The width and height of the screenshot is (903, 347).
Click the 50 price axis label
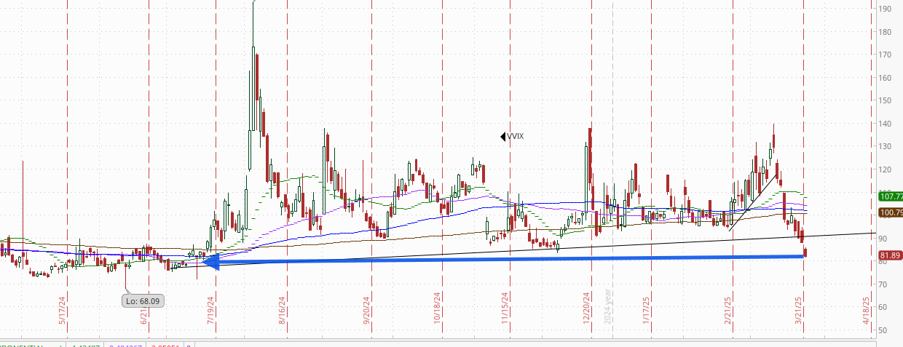(x=884, y=330)
